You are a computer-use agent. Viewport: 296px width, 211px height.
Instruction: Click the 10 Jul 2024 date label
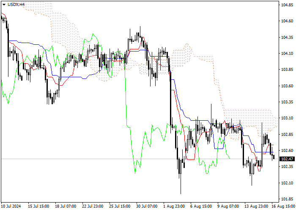(x=11, y=206)
